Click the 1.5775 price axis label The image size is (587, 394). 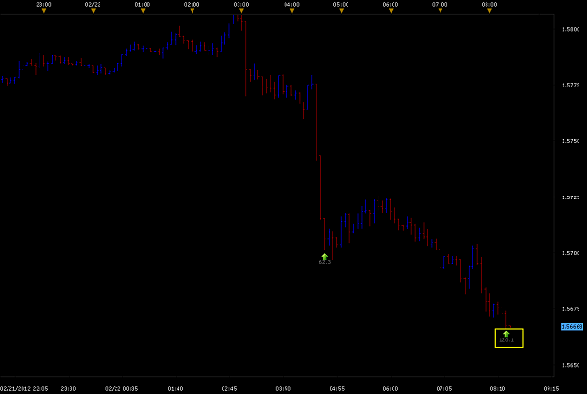click(x=570, y=86)
